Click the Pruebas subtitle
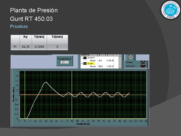Image resolution: width=181 pixels, height=136 pixels. click(x=19, y=26)
